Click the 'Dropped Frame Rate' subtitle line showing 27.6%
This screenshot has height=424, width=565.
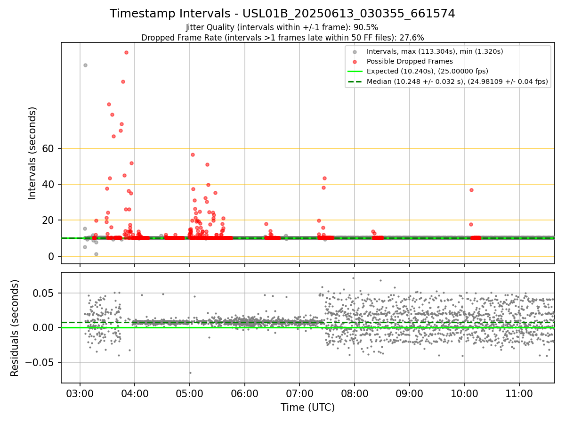(x=282, y=38)
